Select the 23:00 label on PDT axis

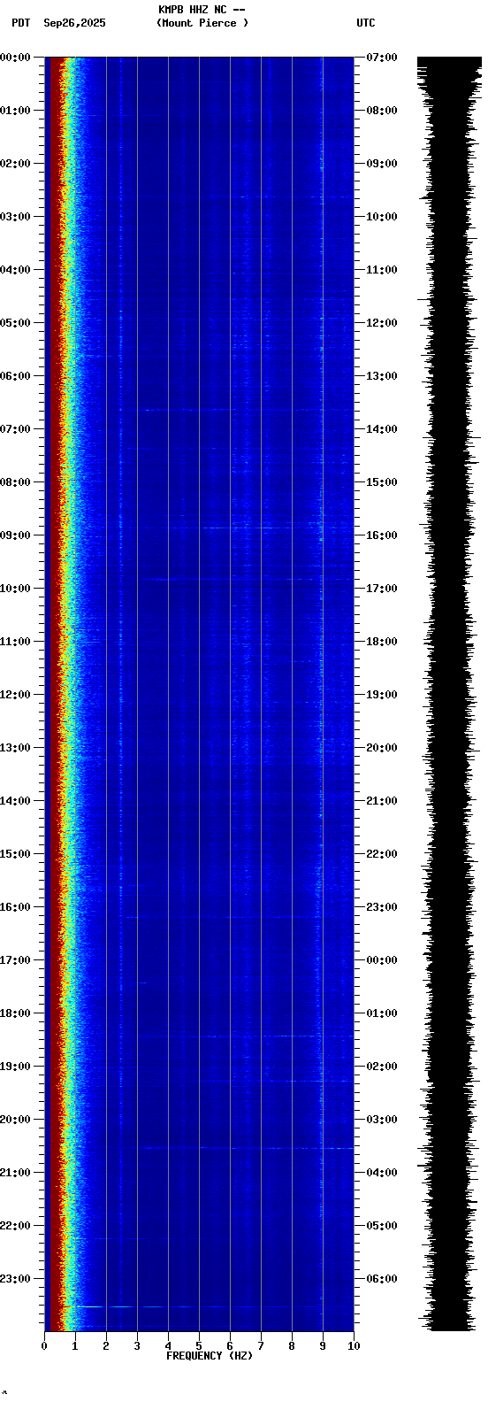[16, 1279]
